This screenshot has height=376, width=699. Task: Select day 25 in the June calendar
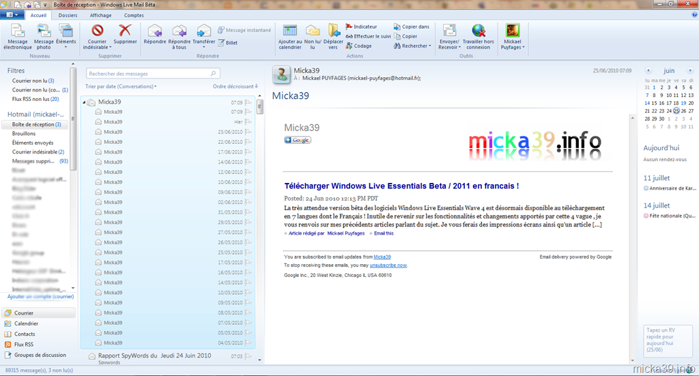676,111
